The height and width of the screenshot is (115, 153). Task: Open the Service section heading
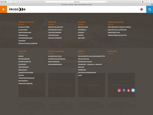[x=81, y=51]
